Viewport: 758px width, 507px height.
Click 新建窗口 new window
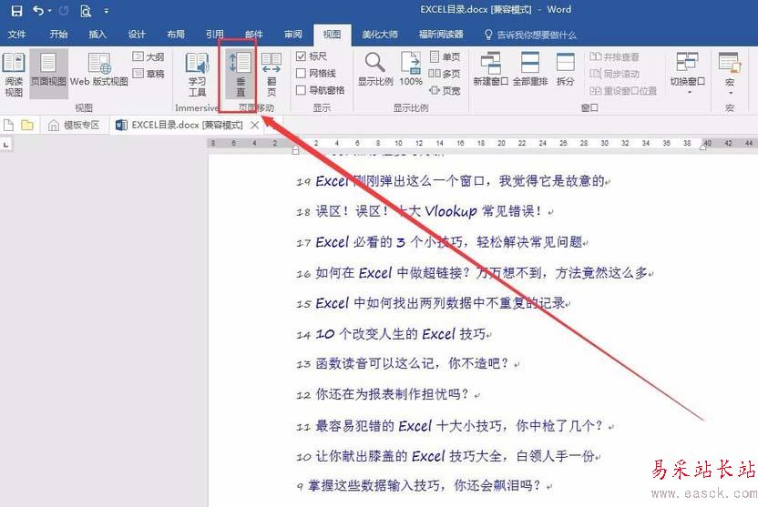pyautogui.click(x=490, y=69)
